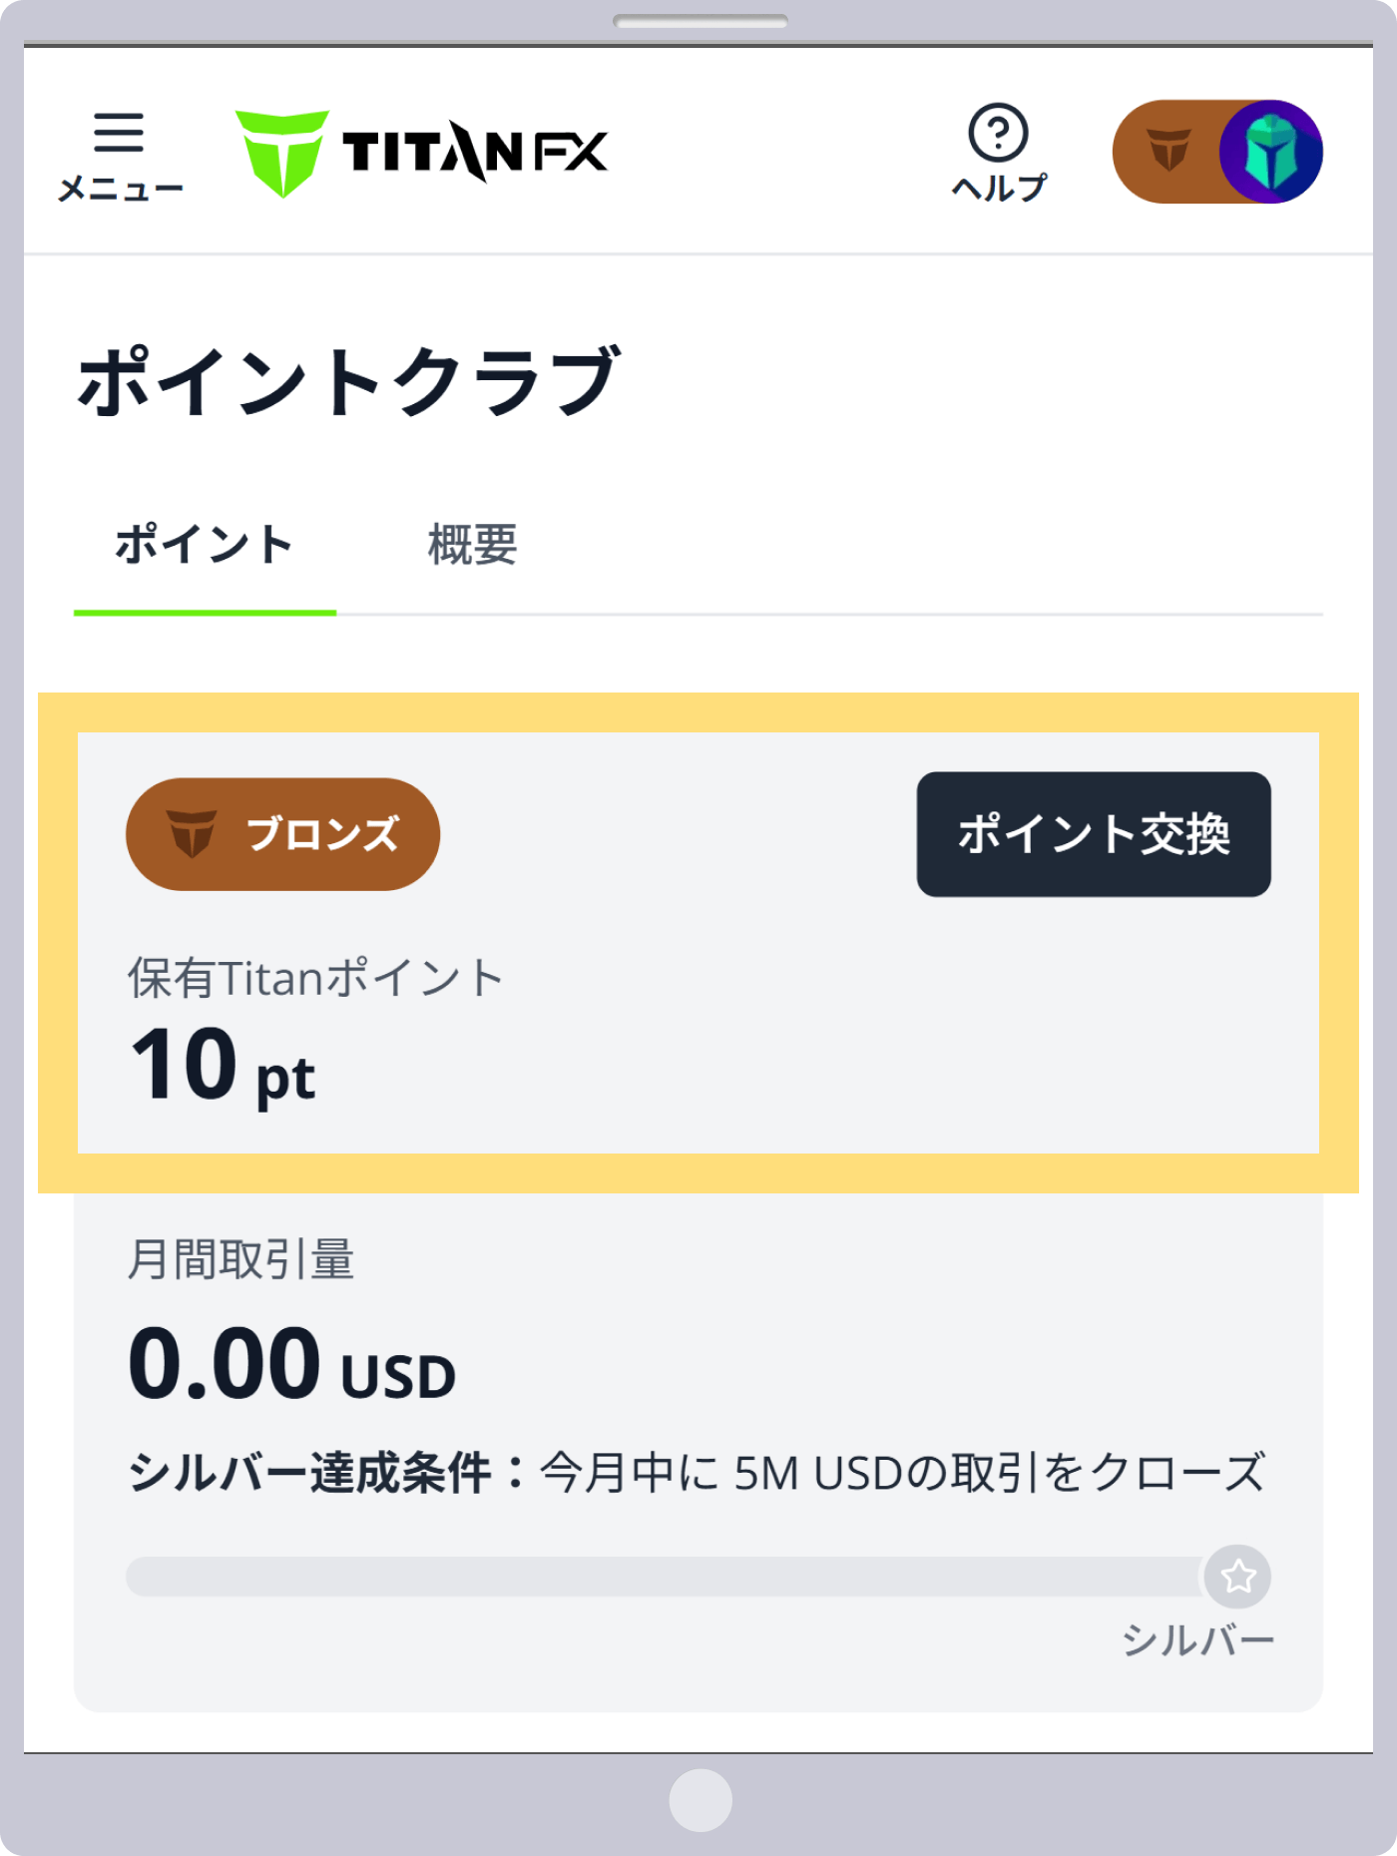Click the ブロンズ rank label text
The height and width of the screenshot is (1856, 1397).
tap(322, 834)
